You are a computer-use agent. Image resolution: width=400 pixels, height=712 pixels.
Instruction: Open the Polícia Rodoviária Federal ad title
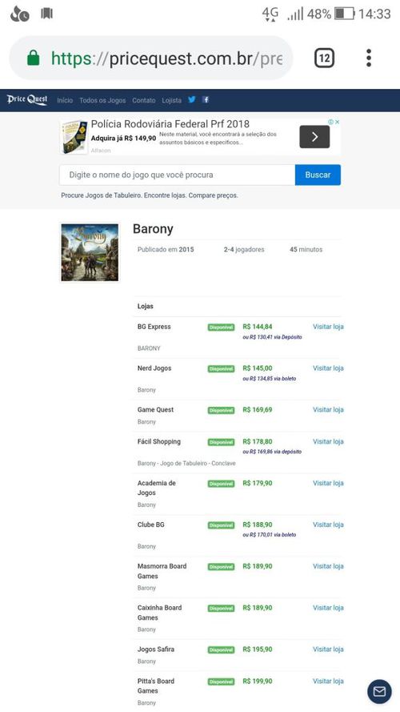point(170,124)
